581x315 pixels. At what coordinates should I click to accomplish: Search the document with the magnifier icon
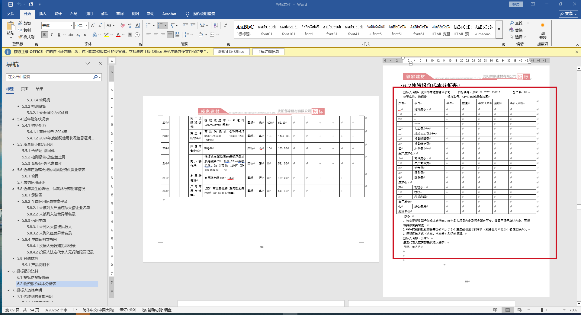coord(95,77)
